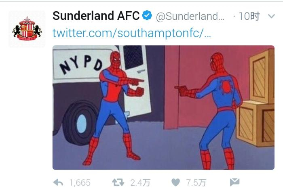The width and height of the screenshot is (283, 193).
Task: Click the blue verified badge
Action: (147, 15)
